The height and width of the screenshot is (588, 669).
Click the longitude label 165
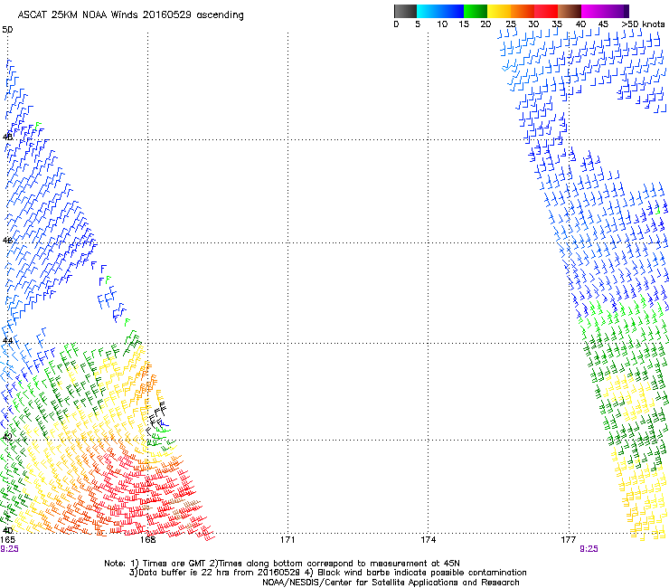[7, 540]
